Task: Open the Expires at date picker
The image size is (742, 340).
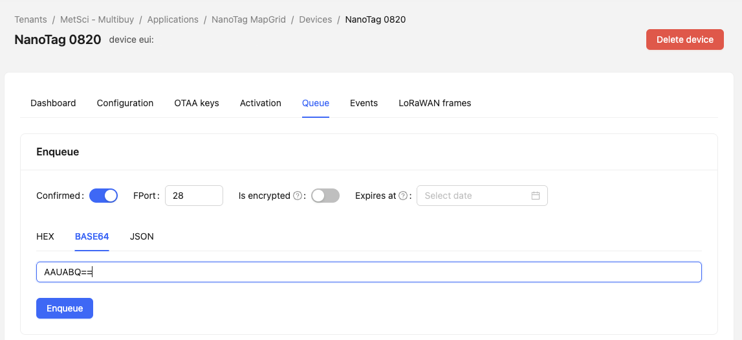Action: coord(475,196)
